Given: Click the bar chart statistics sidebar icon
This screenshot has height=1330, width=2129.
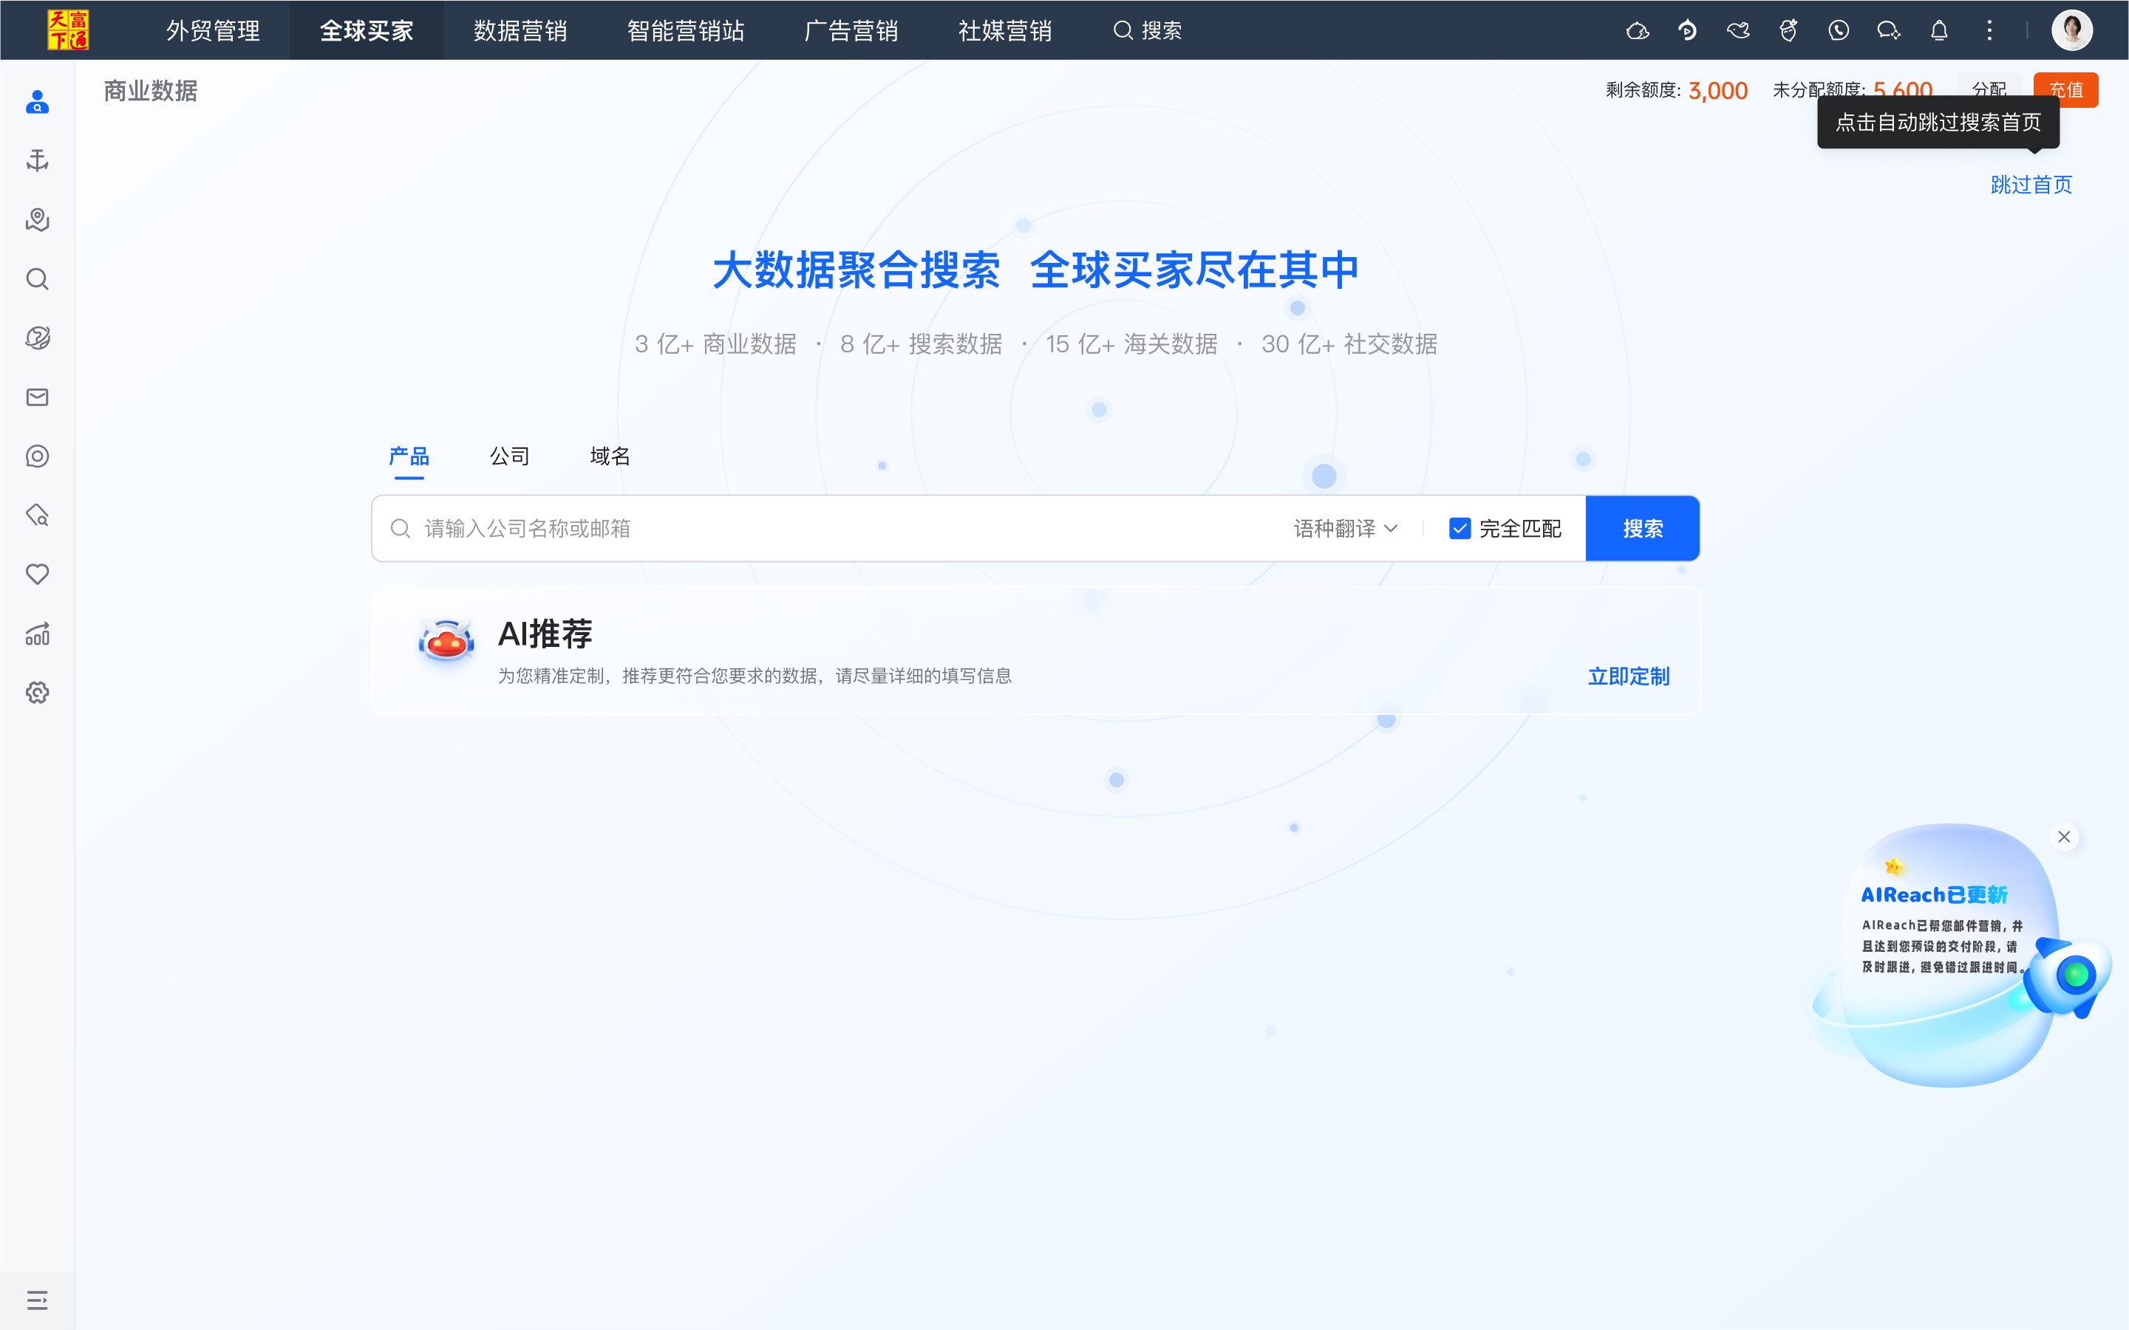Looking at the screenshot, I should click(37, 634).
